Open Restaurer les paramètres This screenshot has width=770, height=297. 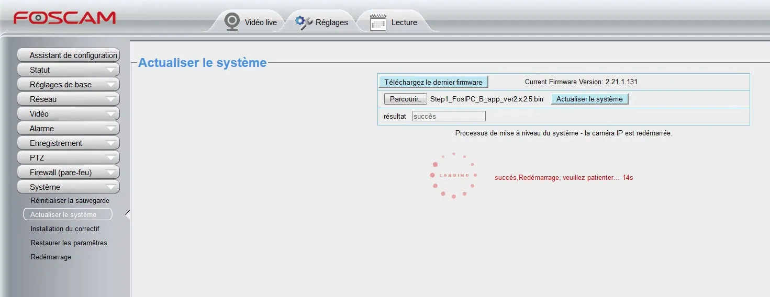[x=69, y=243]
